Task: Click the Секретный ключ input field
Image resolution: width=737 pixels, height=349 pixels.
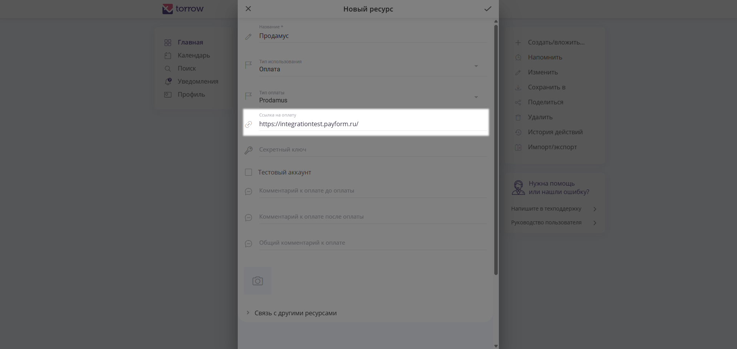Action: [x=373, y=150]
